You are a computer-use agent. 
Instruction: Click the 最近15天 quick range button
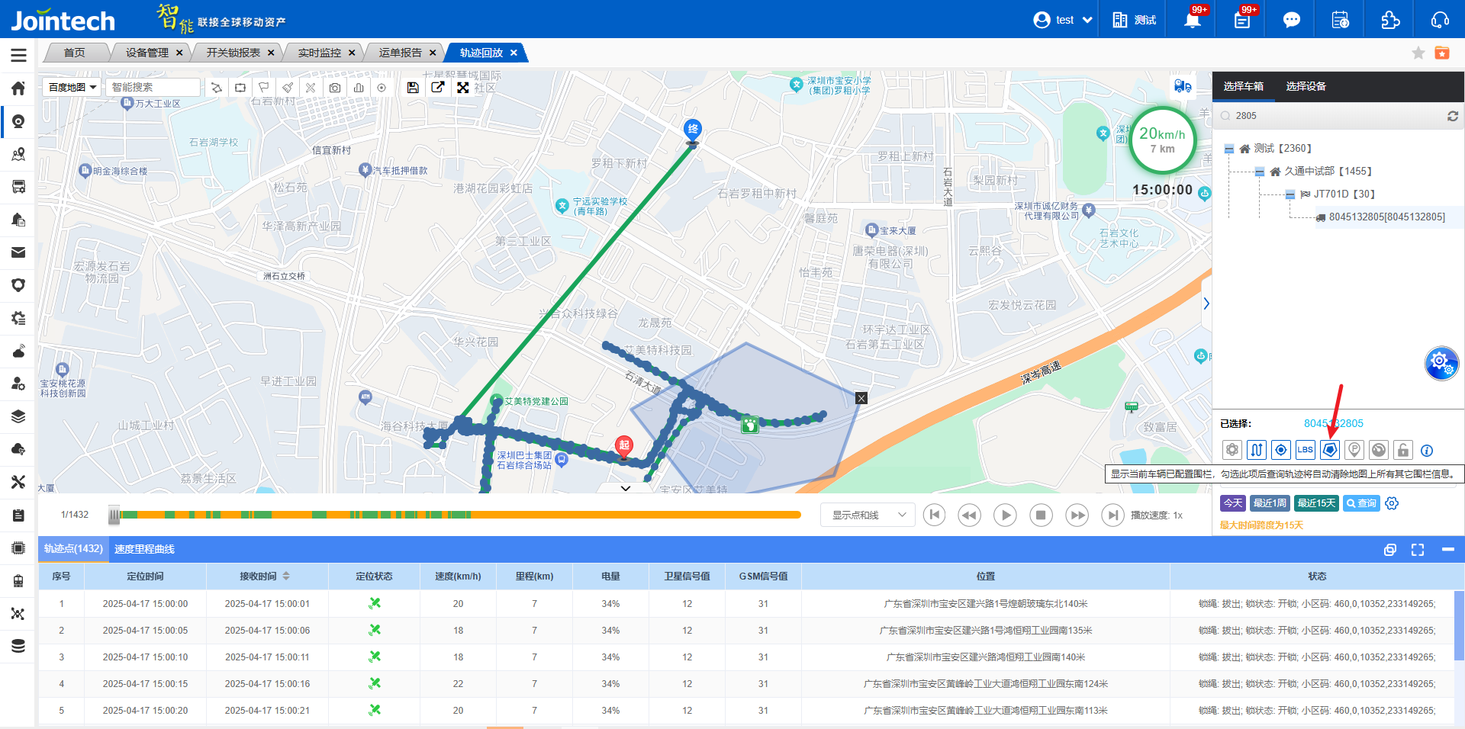tap(1316, 503)
